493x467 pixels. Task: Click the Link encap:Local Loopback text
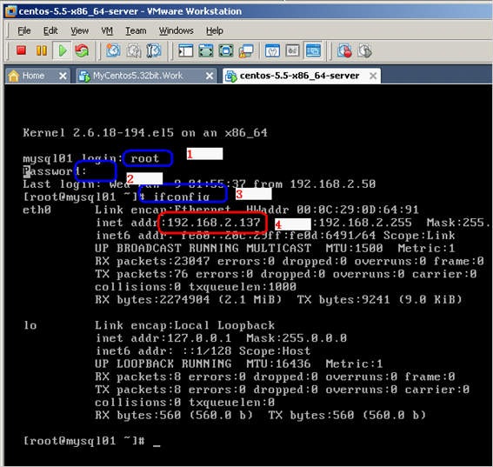[x=185, y=325]
